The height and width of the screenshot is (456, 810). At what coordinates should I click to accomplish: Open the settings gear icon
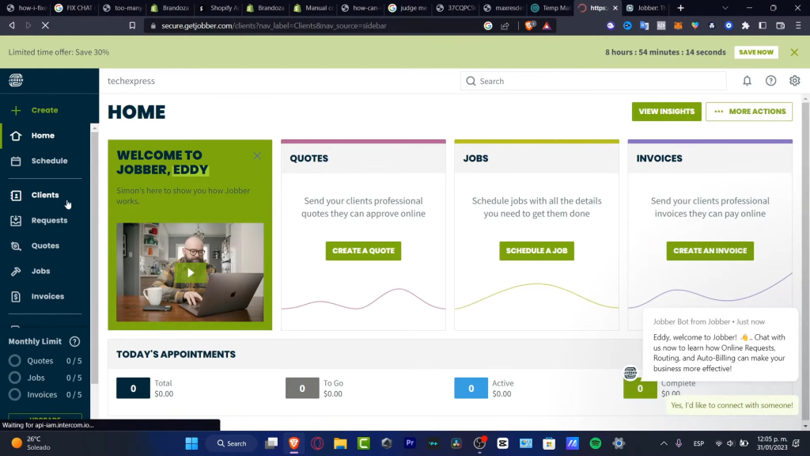click(x=794, y=81)
